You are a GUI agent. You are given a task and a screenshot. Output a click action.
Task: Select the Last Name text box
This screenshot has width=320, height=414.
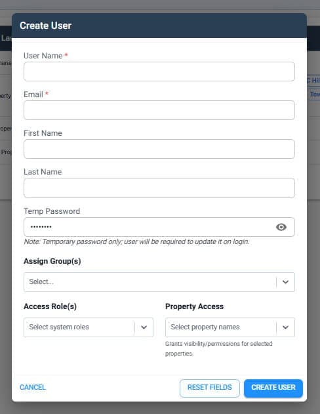point(159,188)
